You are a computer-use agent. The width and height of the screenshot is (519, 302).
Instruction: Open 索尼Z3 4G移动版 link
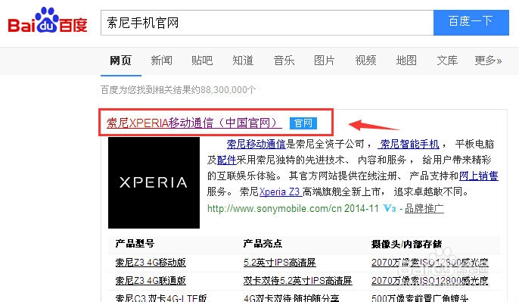(x=151, y=263)
